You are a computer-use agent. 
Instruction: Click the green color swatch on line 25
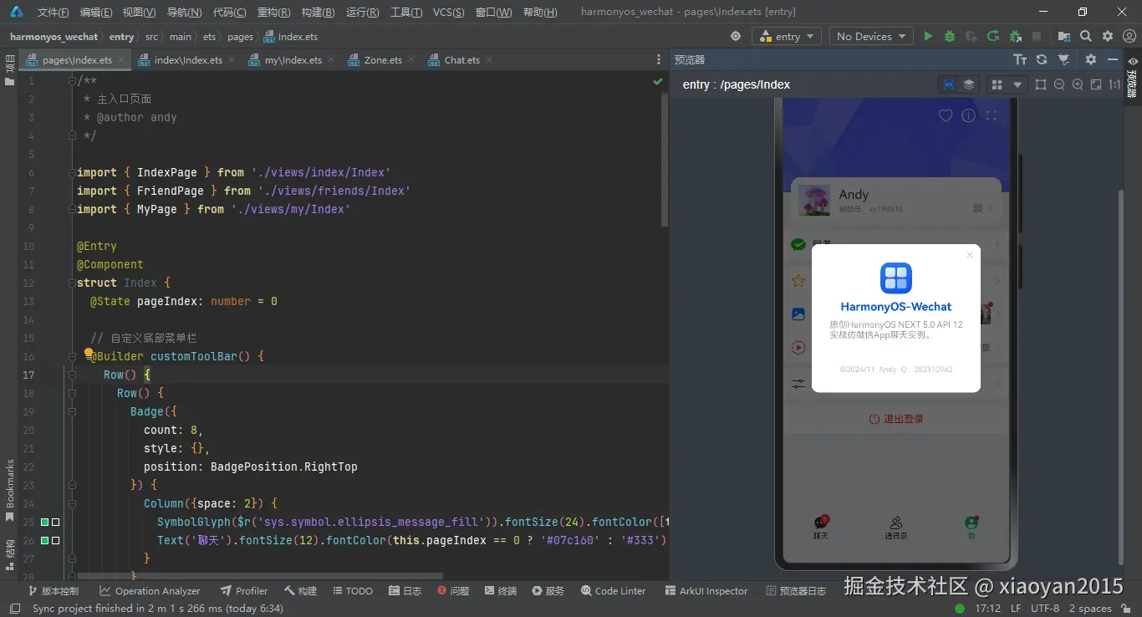(x=45, y=523)
